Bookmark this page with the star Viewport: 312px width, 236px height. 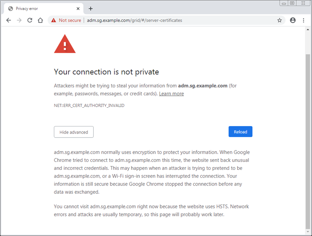coord(280,20)
